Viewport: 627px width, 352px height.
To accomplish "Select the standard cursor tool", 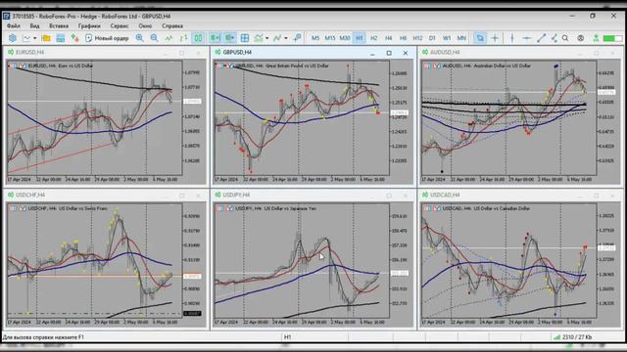I will pos(480,38).
